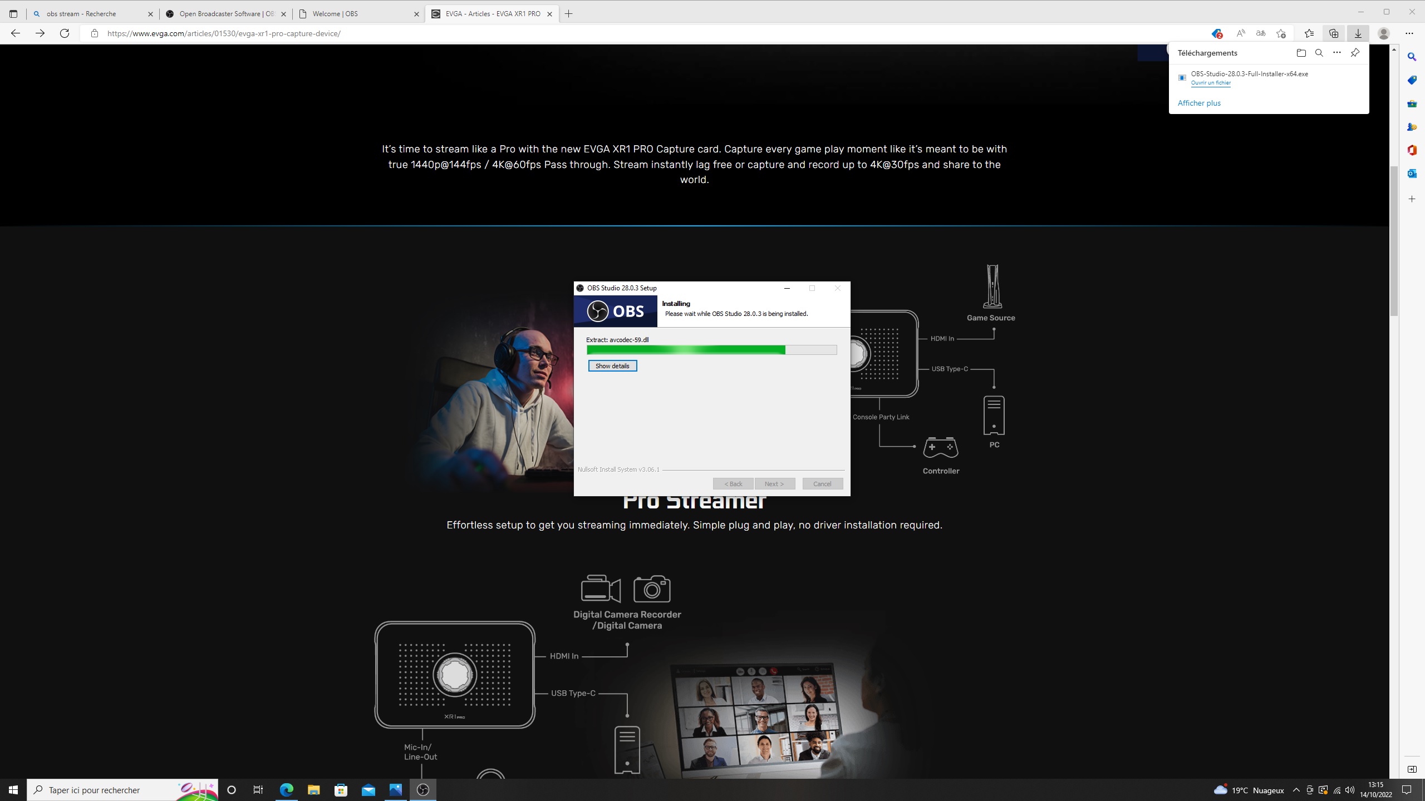This screenshot has width=1425, height=801.
Task: Open Edge Settings and more menu
Action: 1409,33
